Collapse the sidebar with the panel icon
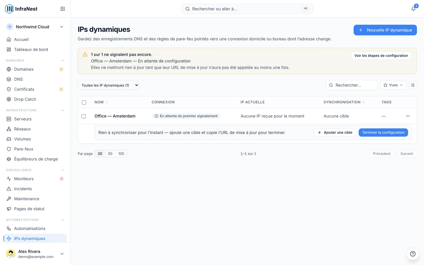Viewport: 424px width, 265px height. [63, 9]
